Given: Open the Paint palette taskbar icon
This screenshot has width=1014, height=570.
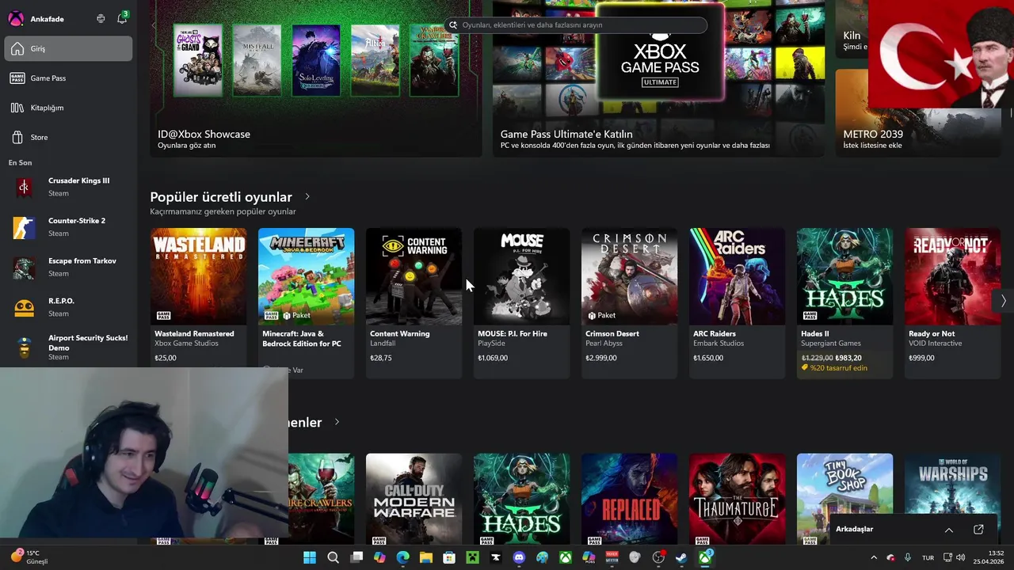Looking at the screenshot, I should [542, 557].
